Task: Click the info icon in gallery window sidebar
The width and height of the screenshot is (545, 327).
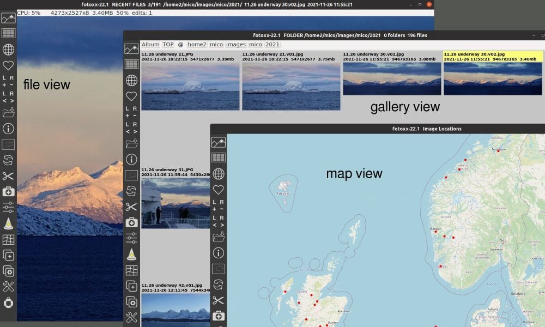Action: 131,160
